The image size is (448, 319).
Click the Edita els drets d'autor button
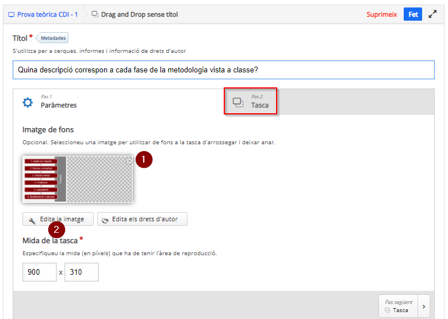(x=142, y=219)
